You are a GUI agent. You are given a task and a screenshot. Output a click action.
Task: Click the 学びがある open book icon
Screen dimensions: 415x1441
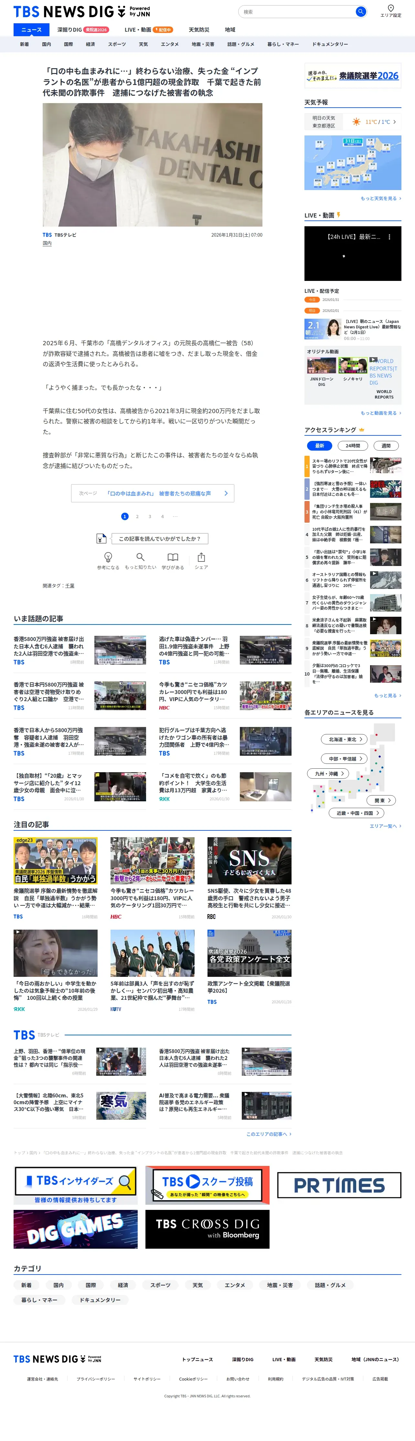173,557
